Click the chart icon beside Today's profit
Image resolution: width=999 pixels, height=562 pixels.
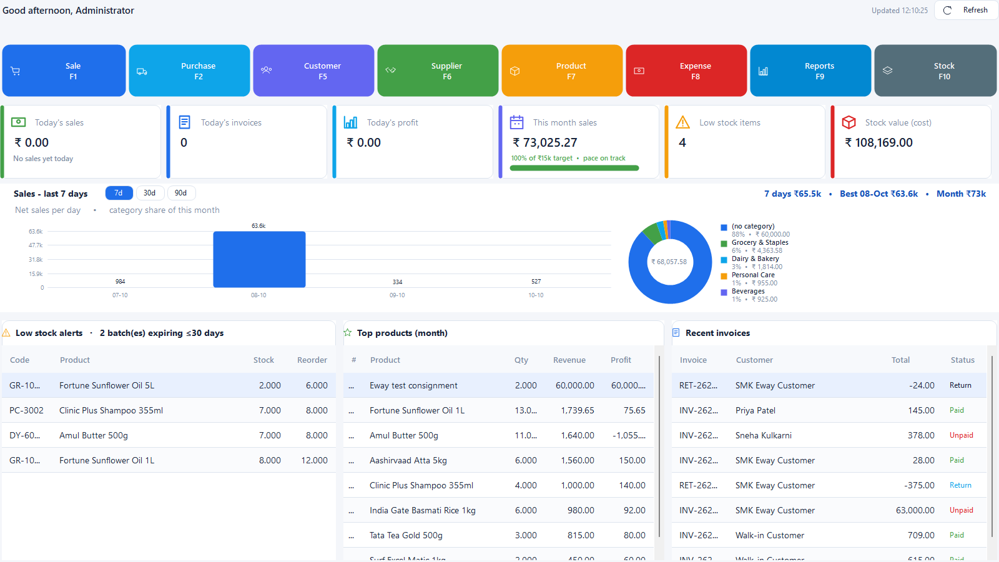point(351,122)
